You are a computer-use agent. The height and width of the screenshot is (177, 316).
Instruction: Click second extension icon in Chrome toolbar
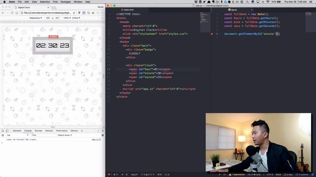pos(84,13)
